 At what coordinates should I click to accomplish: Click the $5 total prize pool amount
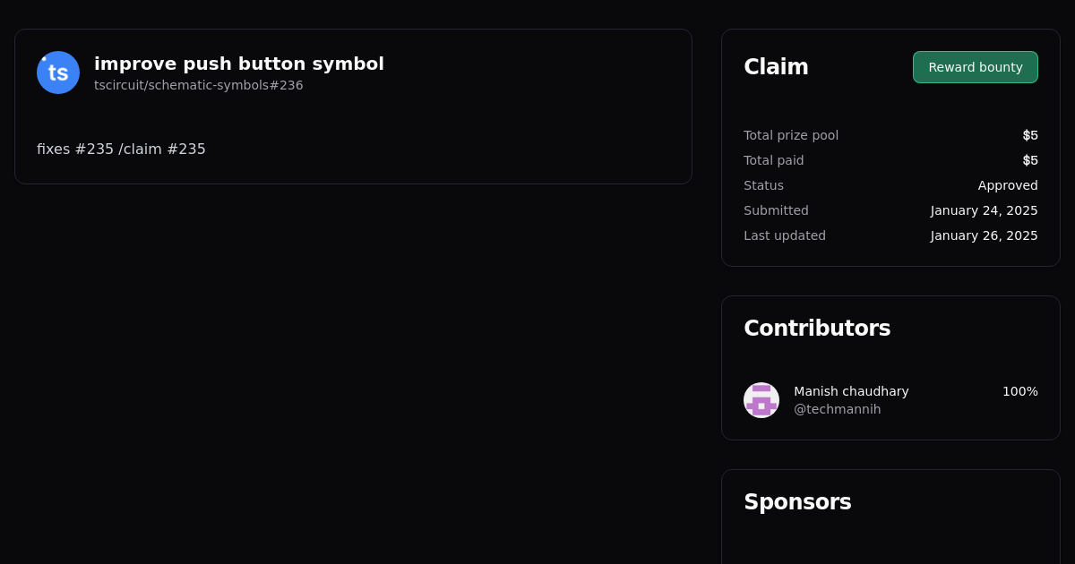(1030, 135)
